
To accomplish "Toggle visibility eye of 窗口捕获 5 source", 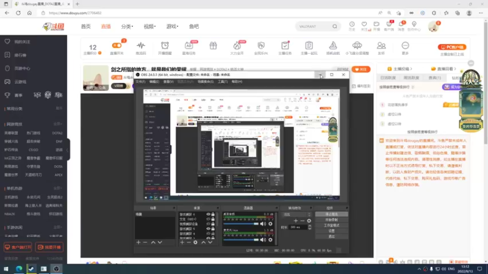I will pyautogui.click(x=208, y=229).
